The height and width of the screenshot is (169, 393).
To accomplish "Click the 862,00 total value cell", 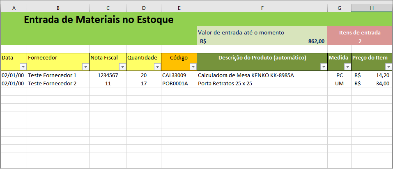I will 262,41.
